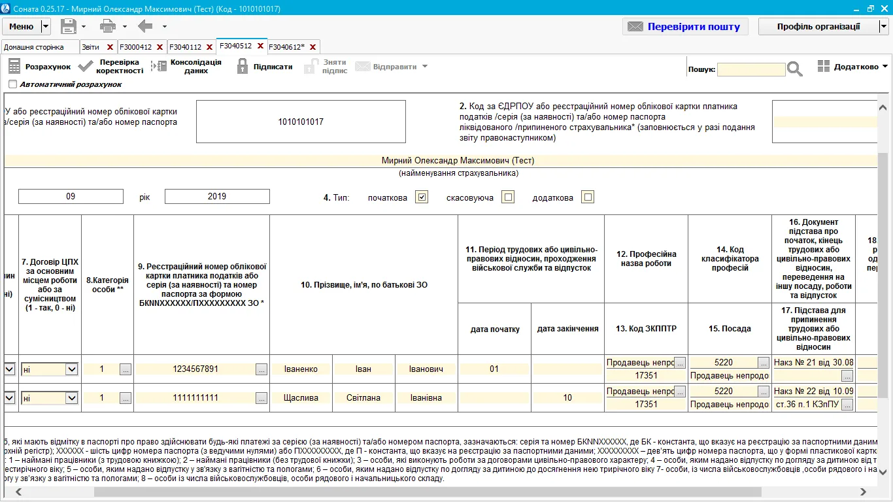Check the скасовуюча type checkbox

click(508, 197)
